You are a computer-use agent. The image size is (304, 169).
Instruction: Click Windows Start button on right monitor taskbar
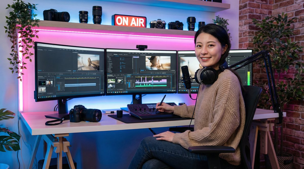pos(179,90)
